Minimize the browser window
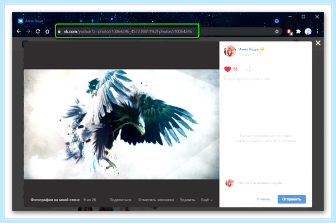This screenshot has width=336, height=223. pos(290,16)
